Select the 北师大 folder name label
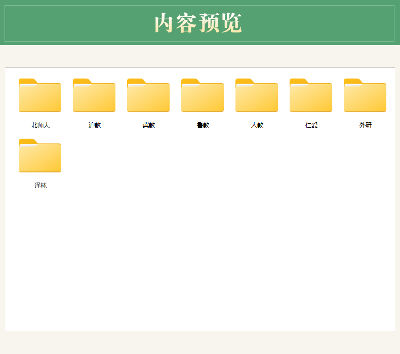 (x=41, y=125)
